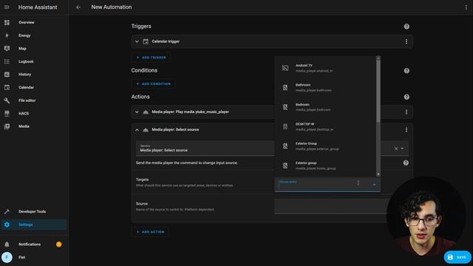
Task: Click the Notifications bell icon
Action: (x=7, y=245)
